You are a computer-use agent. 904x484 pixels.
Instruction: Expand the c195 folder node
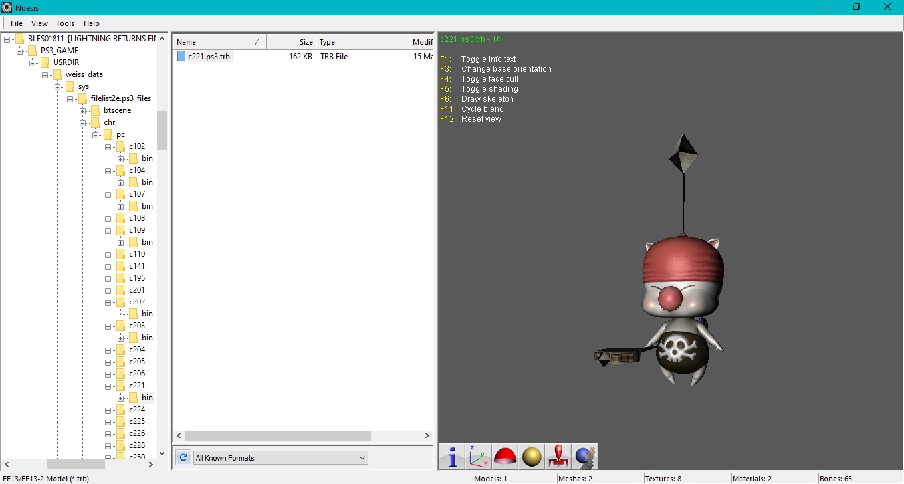108,278
